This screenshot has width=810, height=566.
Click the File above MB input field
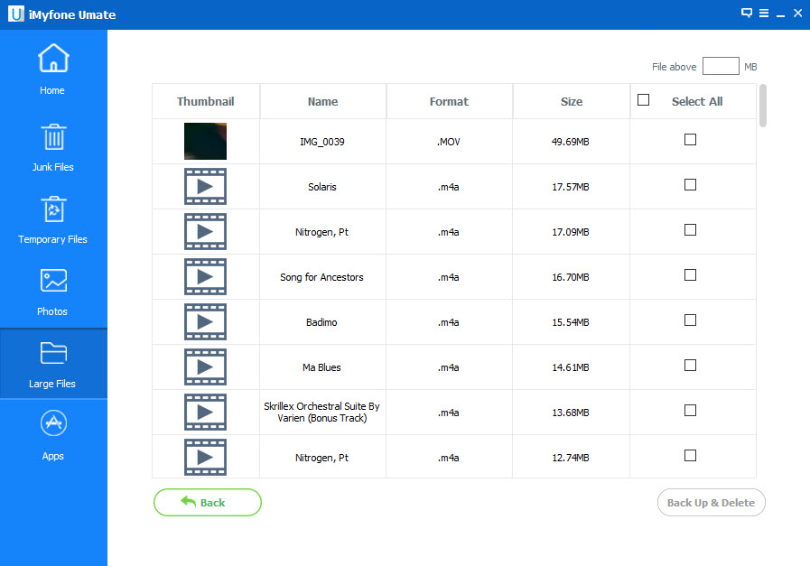[x=720, y=67]
